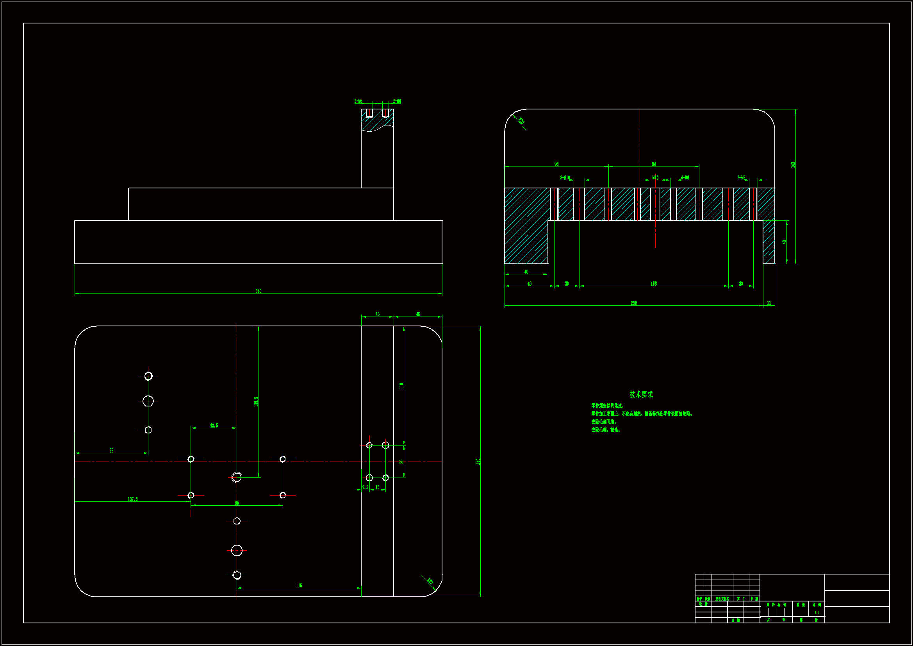Click the 68 dimension text at left
The image size is (913, 646).
click(111, 451)
